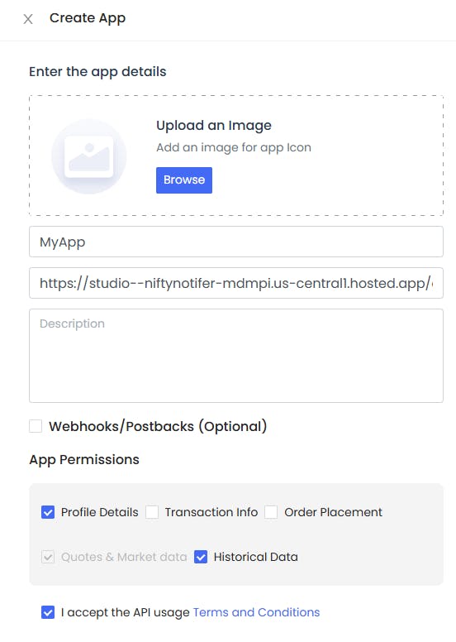Image resolution: width=456 pixels, height=642 pixels.
Task: Click the Webhooks/Postbacks (Optional) label text
Action: pyautogui.click(x=158, y=426)
